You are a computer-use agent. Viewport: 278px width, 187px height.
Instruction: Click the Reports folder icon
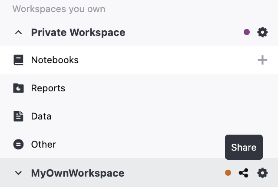tap(18, 88)
